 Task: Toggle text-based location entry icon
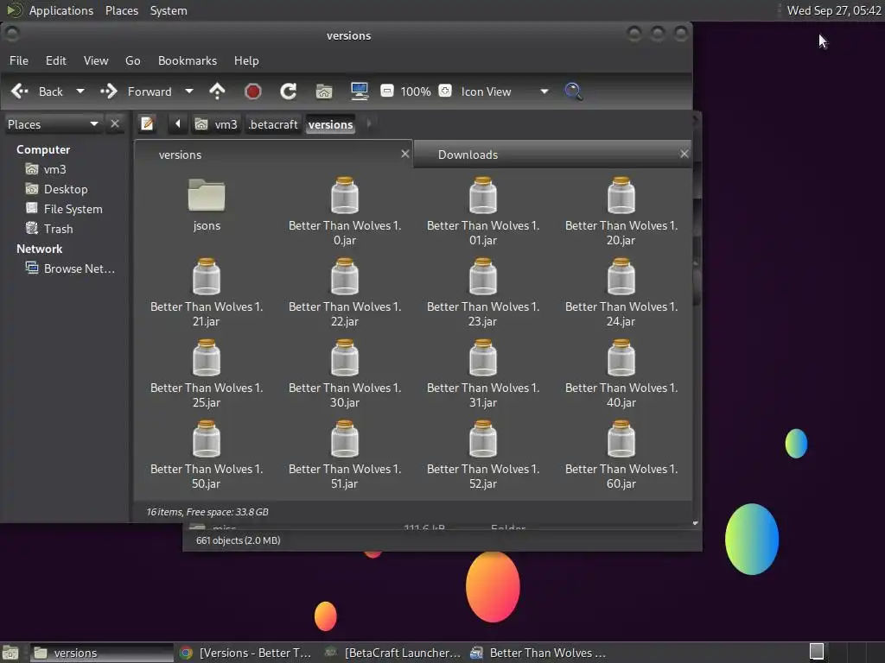coord(147,123)
